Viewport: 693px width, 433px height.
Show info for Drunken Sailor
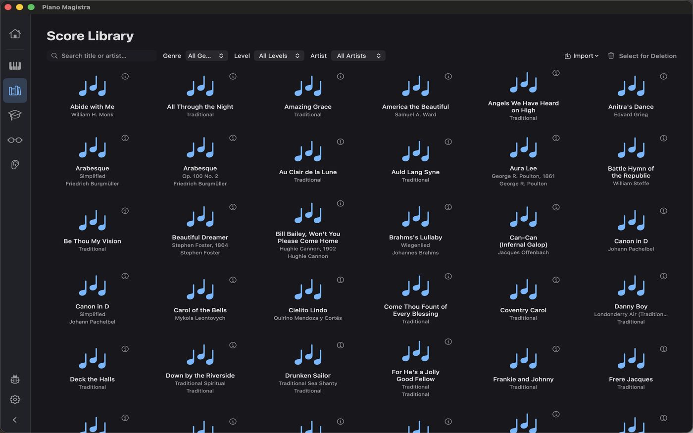coord(341,345)
